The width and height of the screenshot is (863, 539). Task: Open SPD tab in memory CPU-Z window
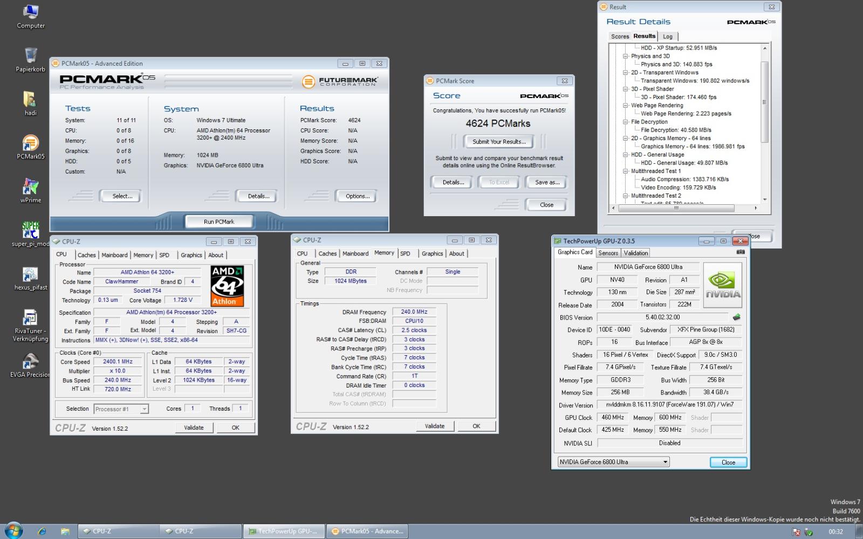405,253
